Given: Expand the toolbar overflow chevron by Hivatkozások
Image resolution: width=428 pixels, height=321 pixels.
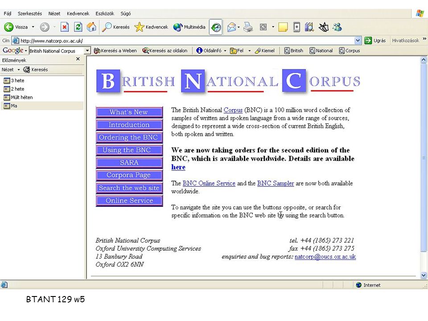Looking at the screenshot, I should point(424,39).
